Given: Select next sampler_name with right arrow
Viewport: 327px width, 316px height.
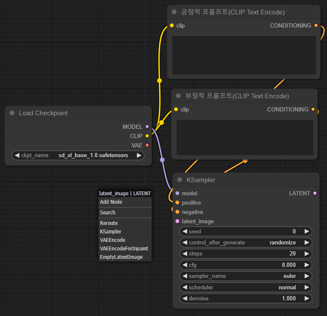Looking at the screenshot, I should click(307, 276).
